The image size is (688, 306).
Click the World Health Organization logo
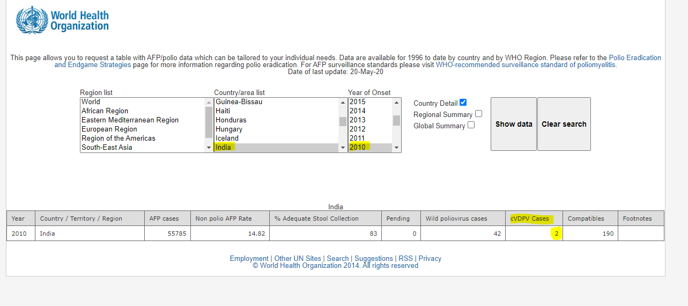[x=62, y=20]
